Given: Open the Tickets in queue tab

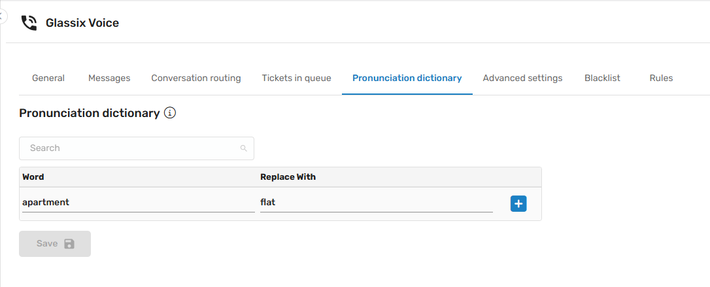Looking at the screenshot, I should [x=296, y=78].
